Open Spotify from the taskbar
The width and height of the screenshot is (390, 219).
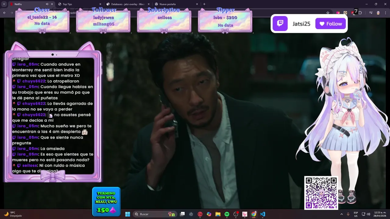pyautogui.click(x=227, y=214)
